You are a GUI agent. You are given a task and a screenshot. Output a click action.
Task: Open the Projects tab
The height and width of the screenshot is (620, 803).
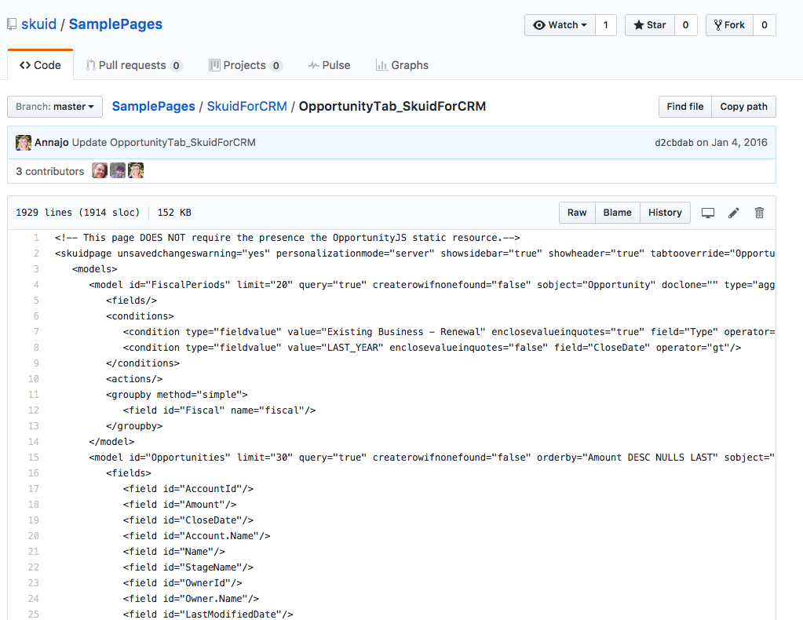[x=246, y=65]
